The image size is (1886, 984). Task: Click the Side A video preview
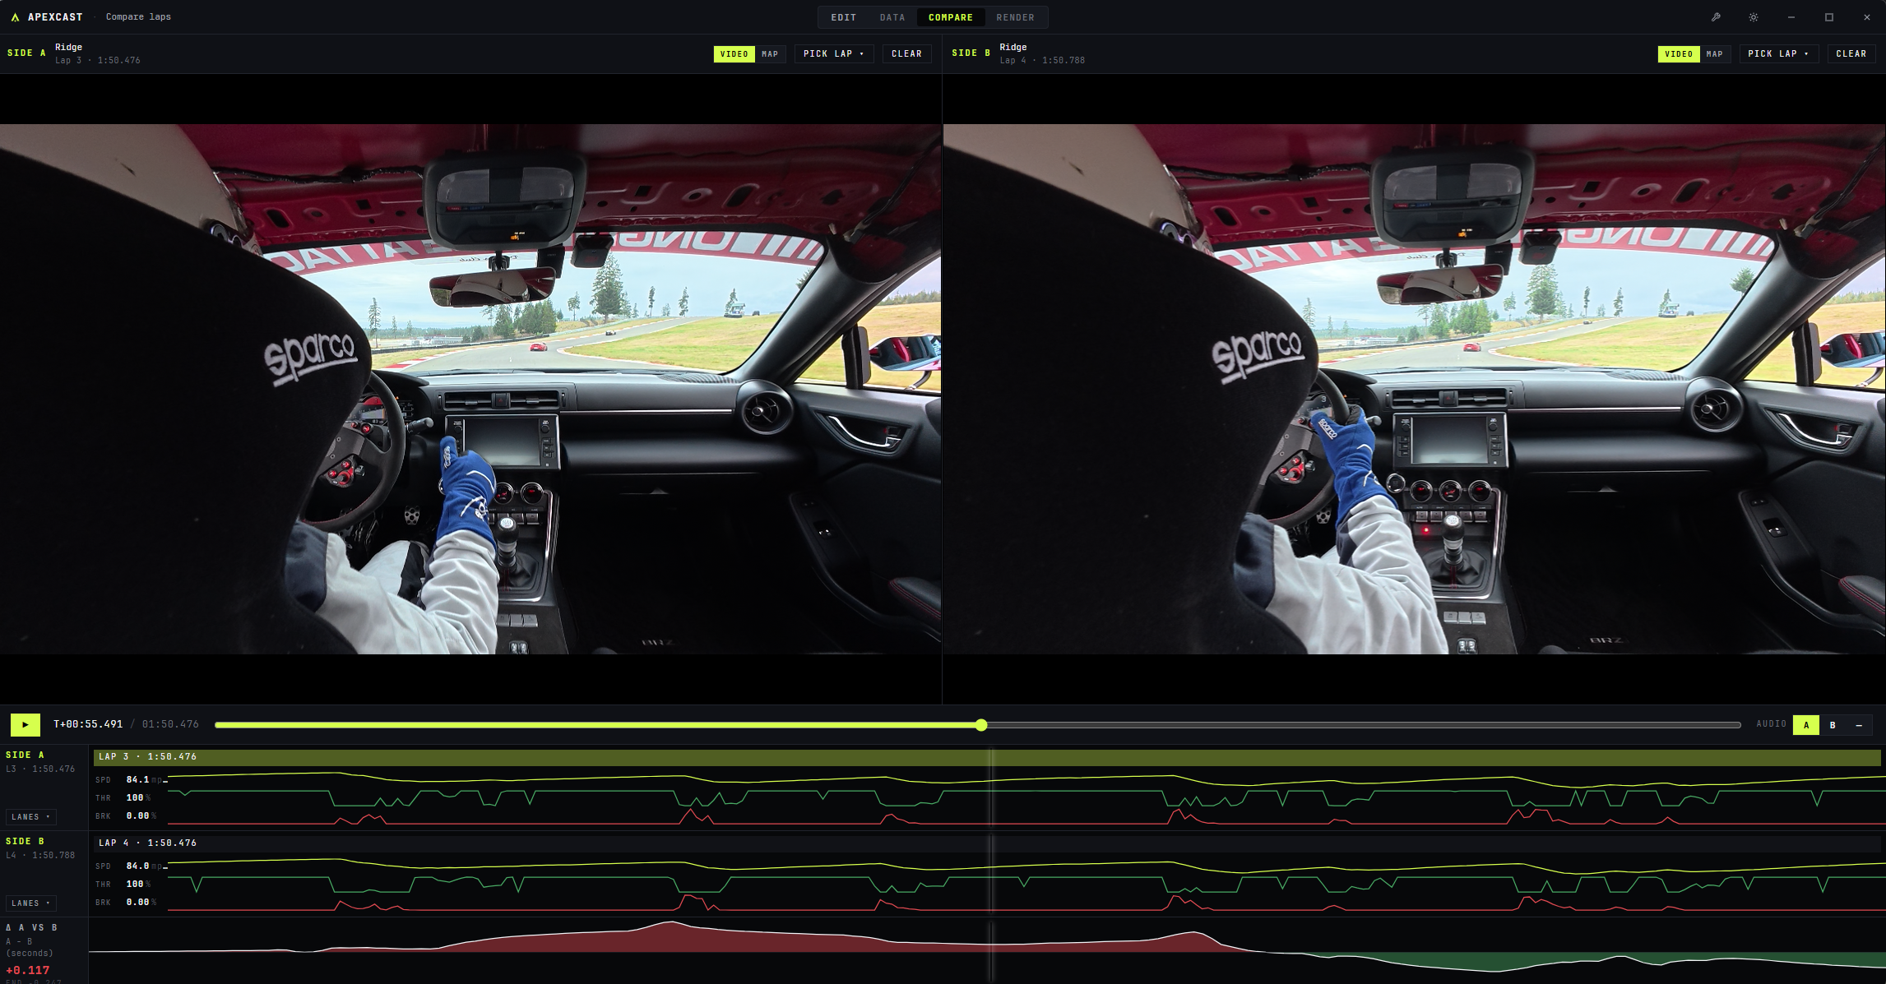point(470,389)
